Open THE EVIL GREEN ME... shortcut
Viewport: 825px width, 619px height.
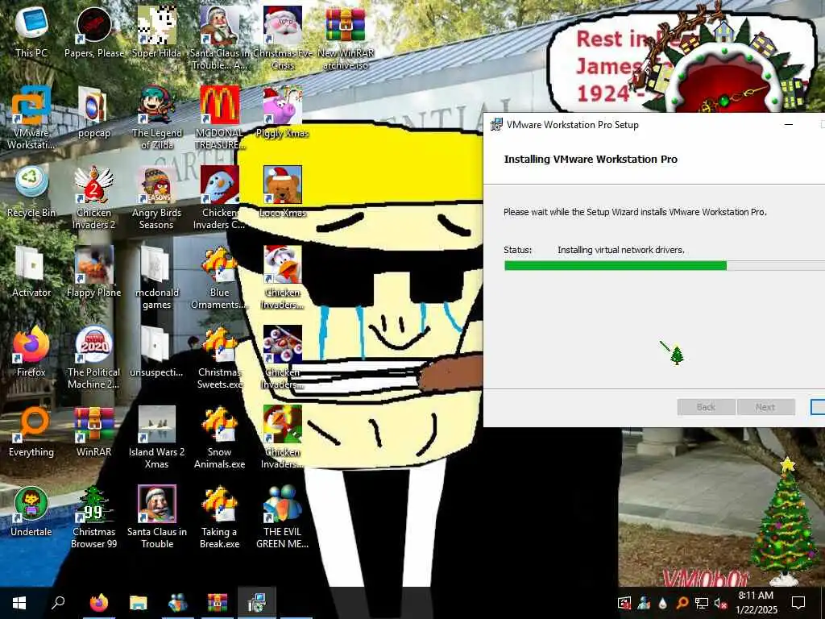coord(283,517)
